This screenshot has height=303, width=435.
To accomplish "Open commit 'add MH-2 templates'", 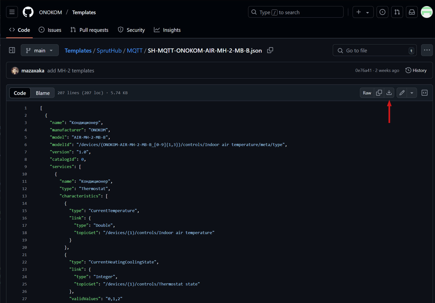I will pos(71,70).
